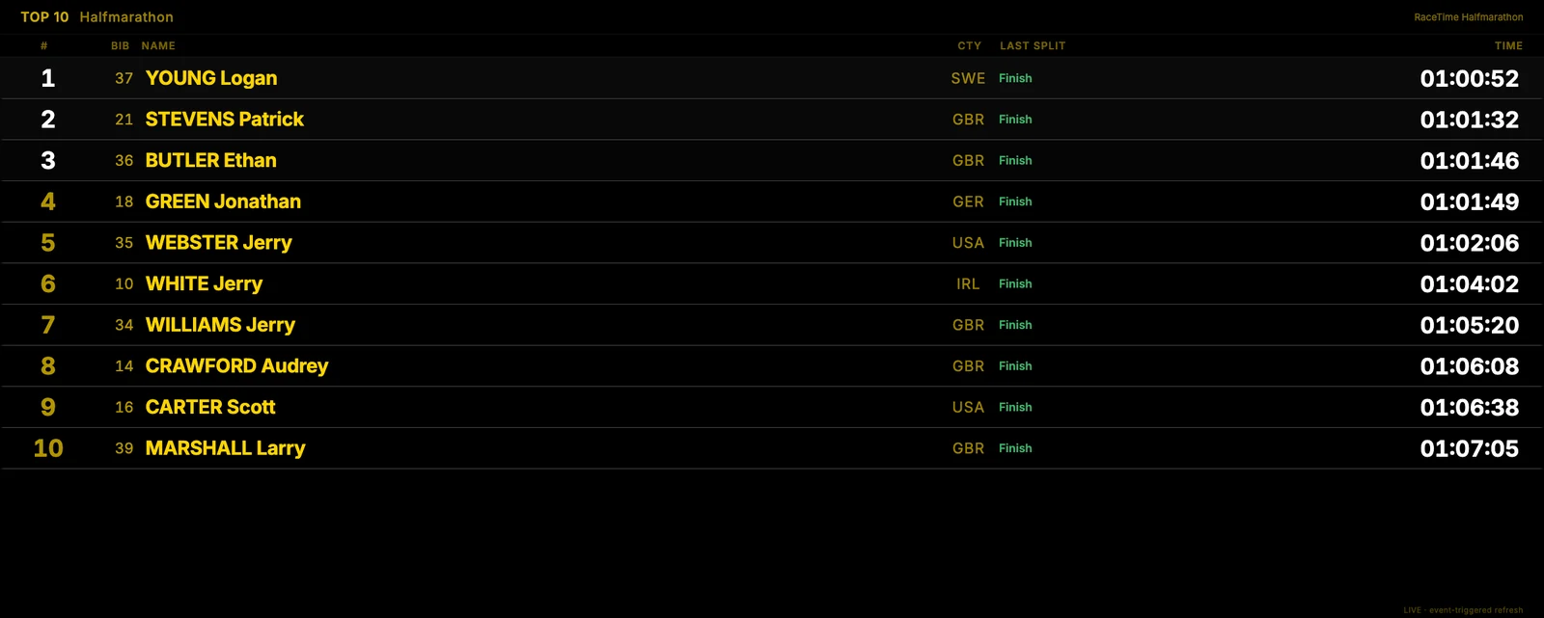Select runner WILLIAMS Jerry
Screen dimensions: 1544x618
[220, 325]
